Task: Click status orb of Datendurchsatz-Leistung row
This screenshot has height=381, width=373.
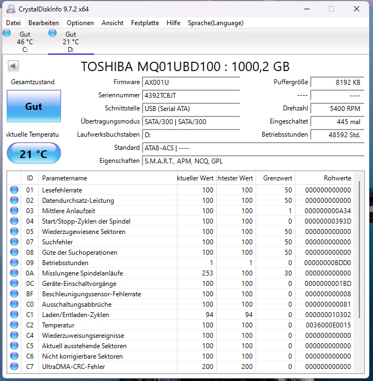Action: pos(14,200)
